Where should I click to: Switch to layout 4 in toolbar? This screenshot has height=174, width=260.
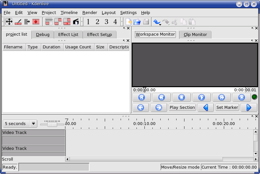coord(115,22)
